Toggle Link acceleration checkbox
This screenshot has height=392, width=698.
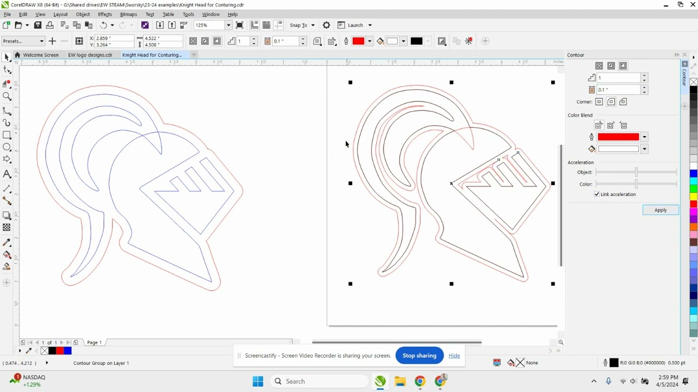[597, 194]
